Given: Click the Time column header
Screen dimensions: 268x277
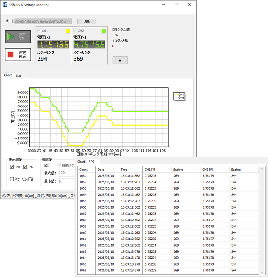Looking at the screenshot, I should [131, 170].
